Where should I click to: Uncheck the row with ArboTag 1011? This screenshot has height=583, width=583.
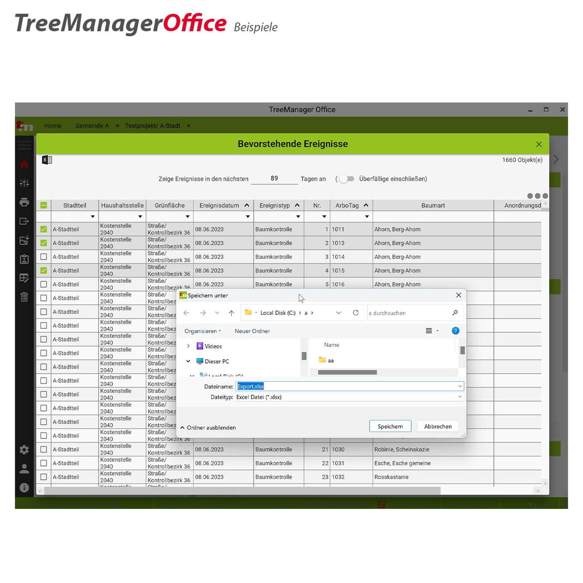[44, 229]
